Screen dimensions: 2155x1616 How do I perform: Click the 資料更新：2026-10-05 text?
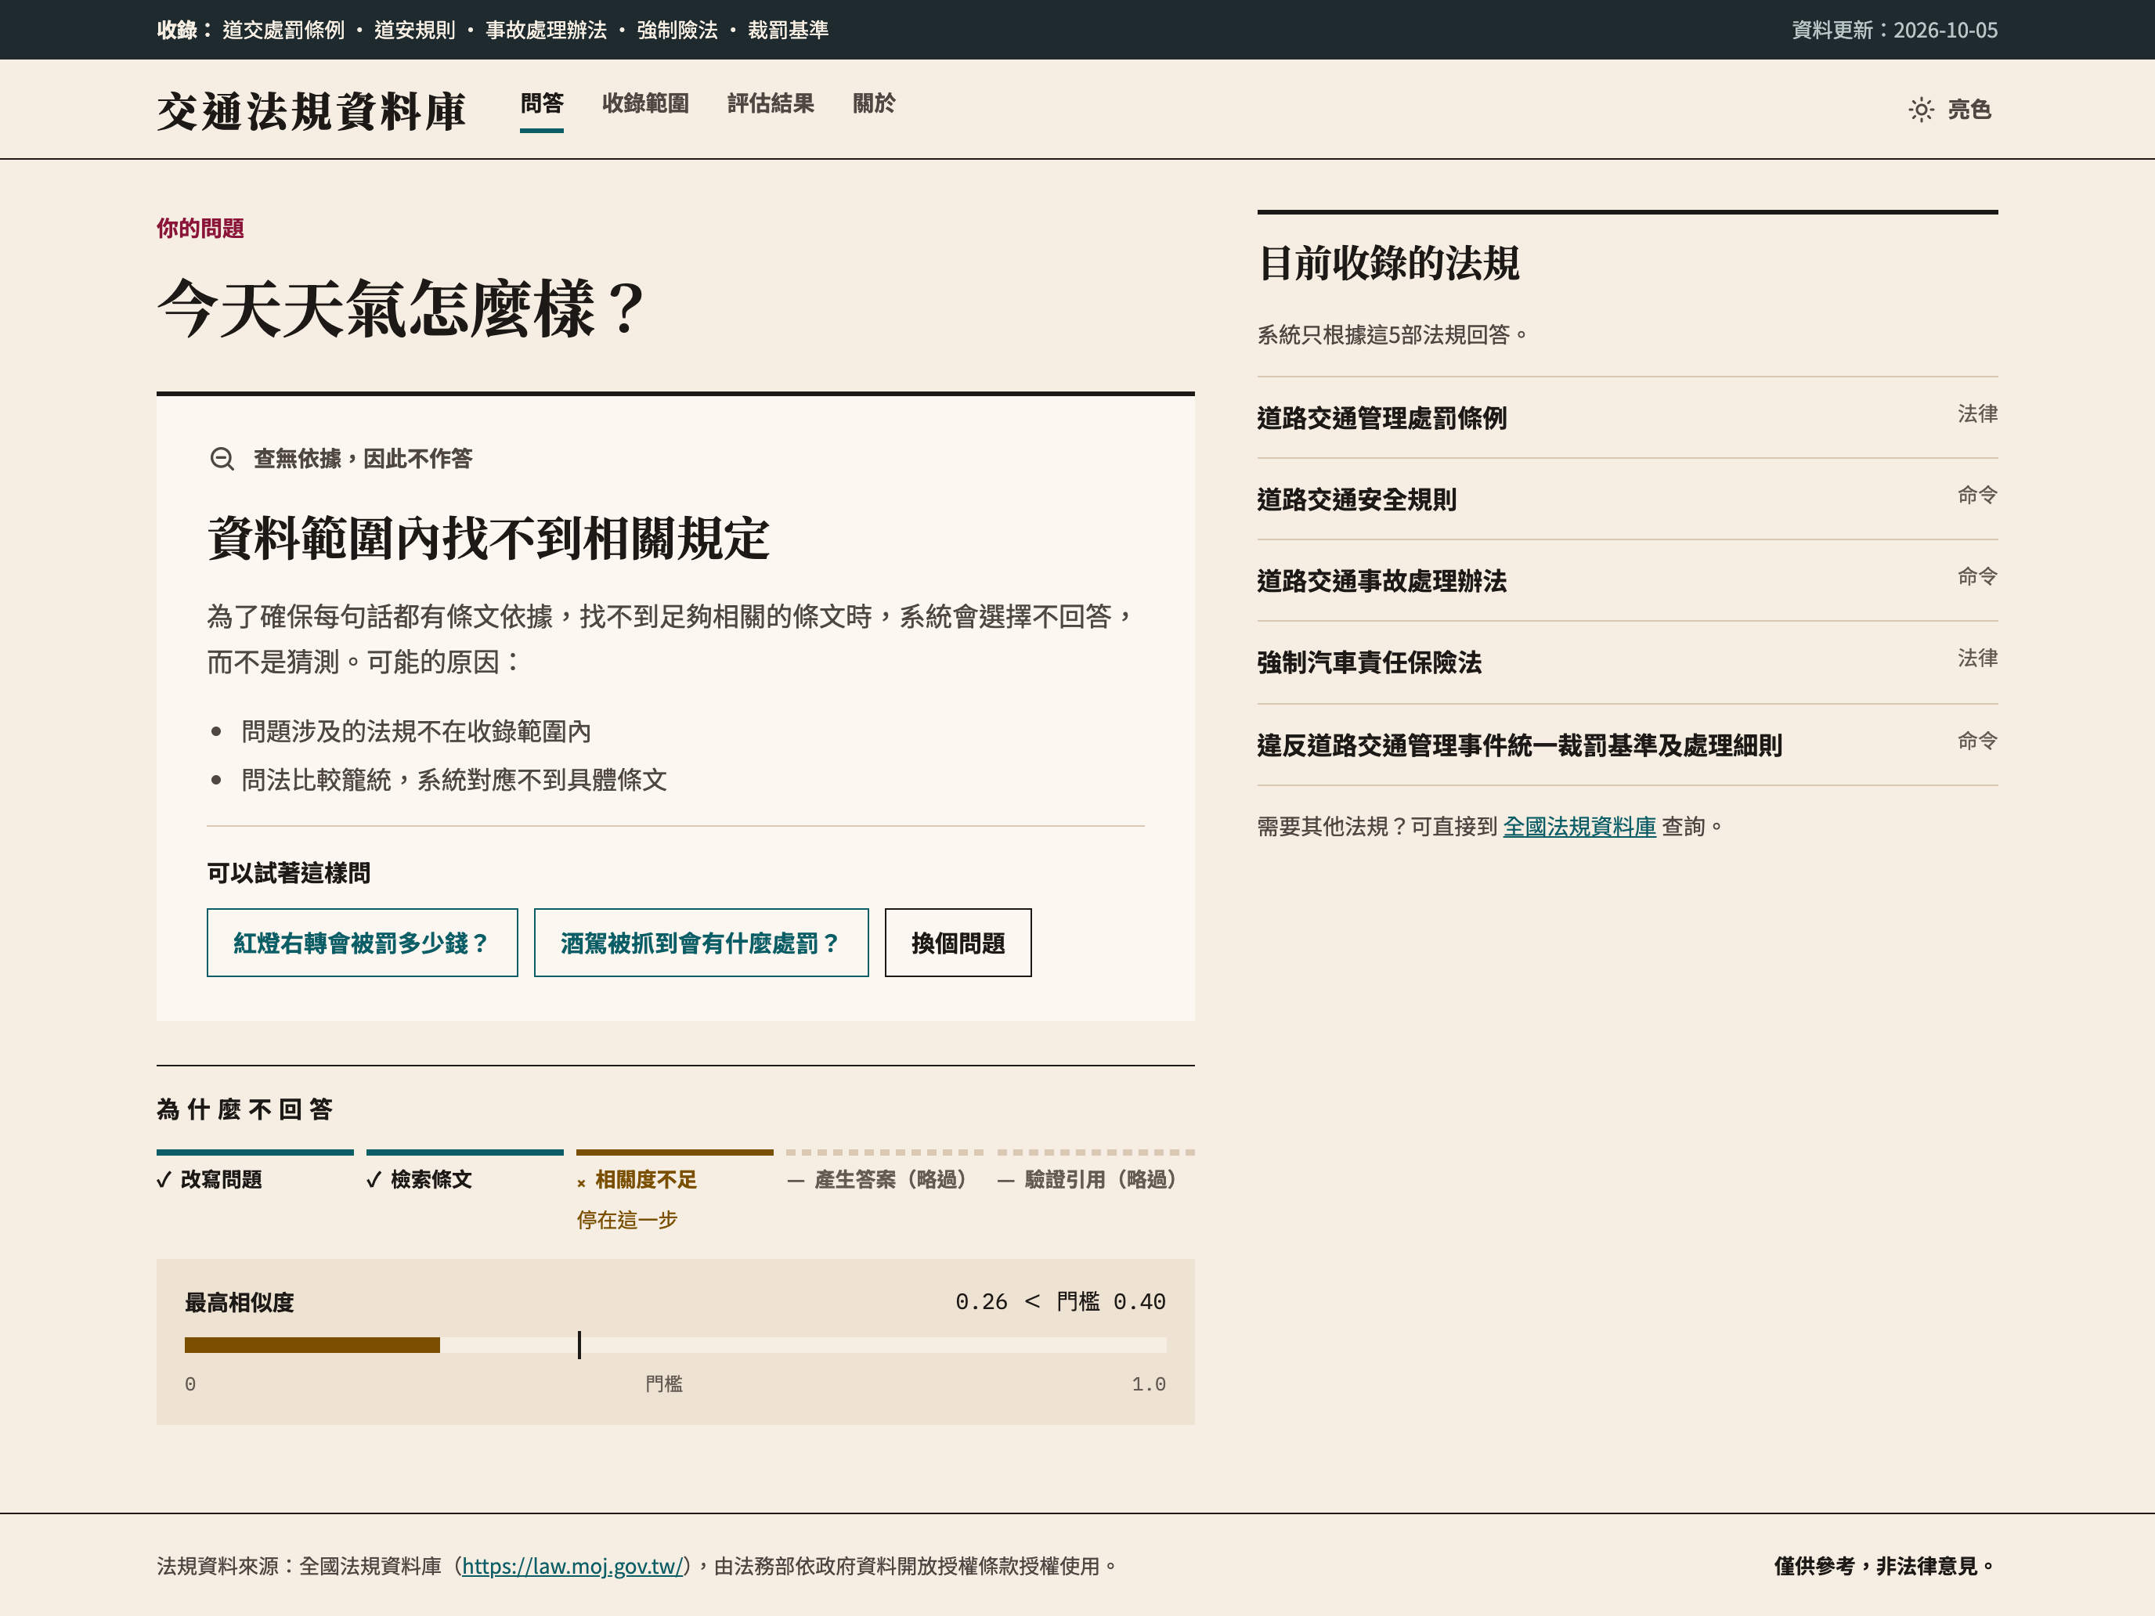[x=1895, y=31]
